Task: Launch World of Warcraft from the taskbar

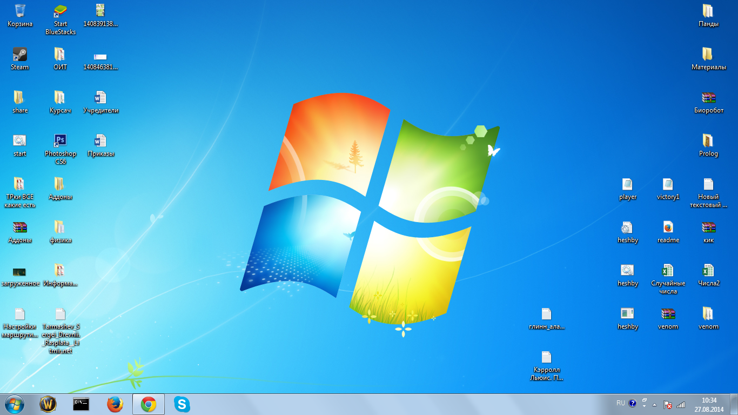Action: [48, 404]
